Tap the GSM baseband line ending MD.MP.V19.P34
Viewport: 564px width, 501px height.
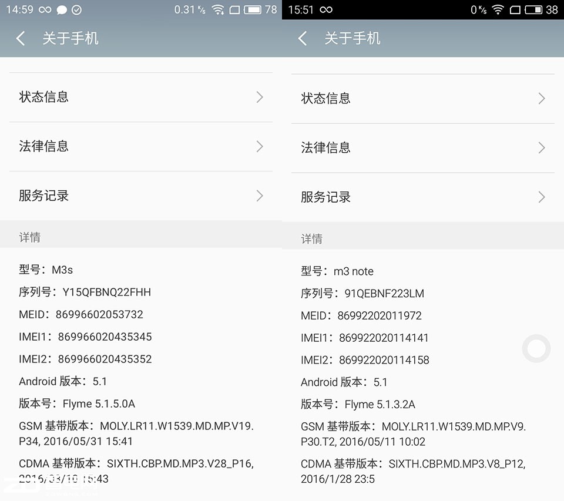click(136, 433)
